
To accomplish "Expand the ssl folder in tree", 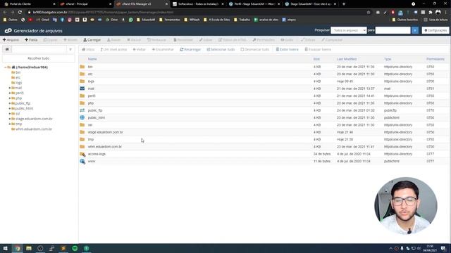I will point(10,114).
